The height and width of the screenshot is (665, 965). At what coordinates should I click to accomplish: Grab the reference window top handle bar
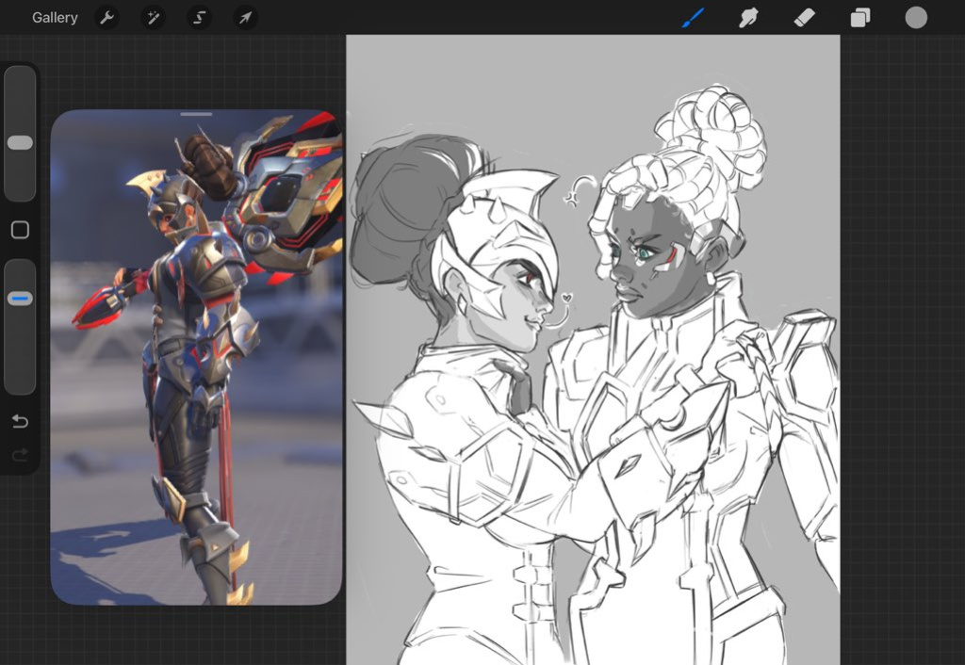point(196,114)
